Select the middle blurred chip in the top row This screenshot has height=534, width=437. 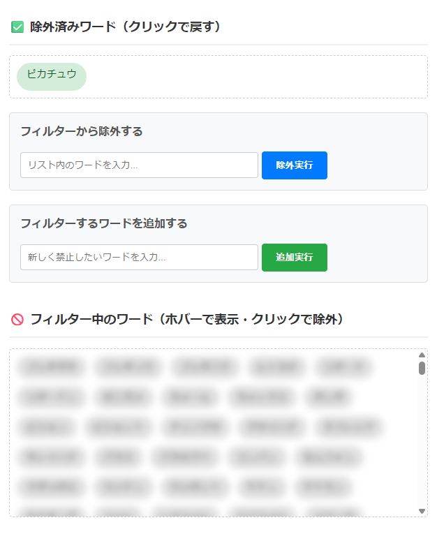[x=205, y=366]
